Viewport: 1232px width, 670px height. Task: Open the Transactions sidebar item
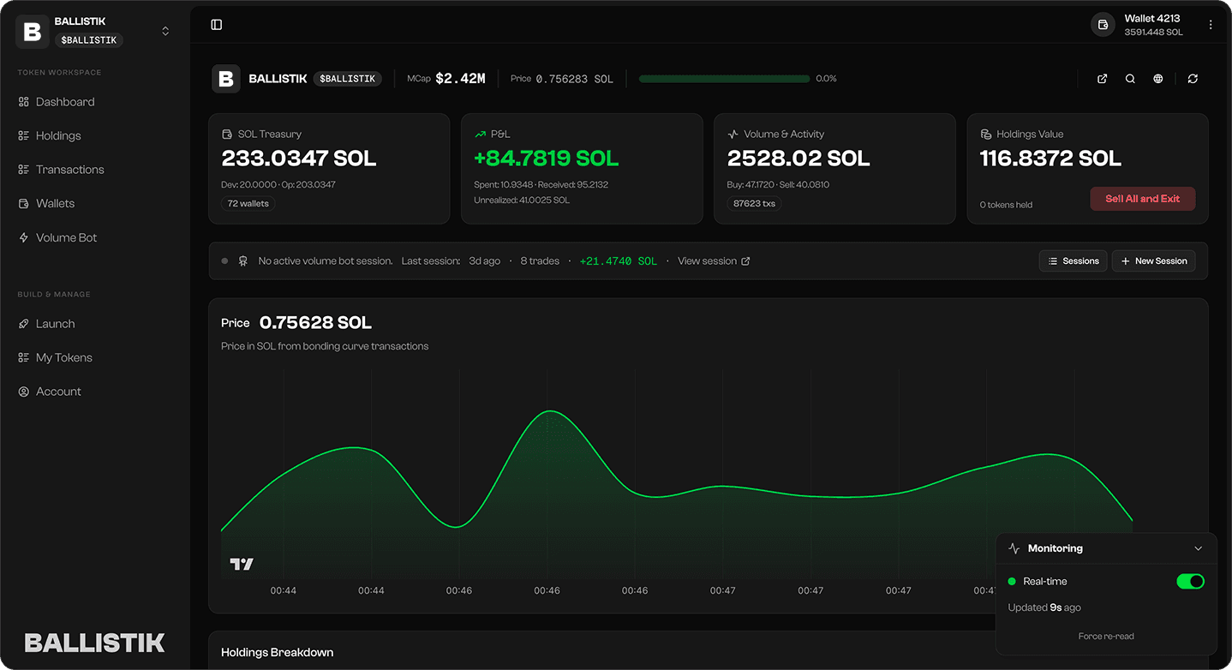tap(69, 170)
